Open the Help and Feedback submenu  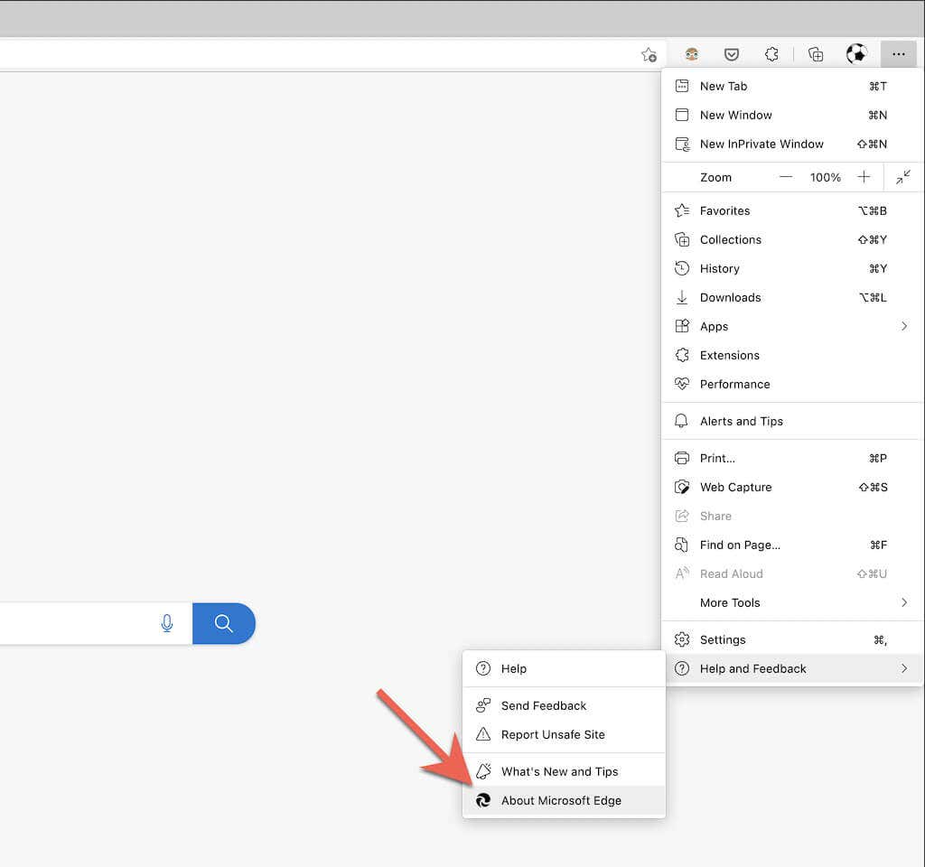791,669
